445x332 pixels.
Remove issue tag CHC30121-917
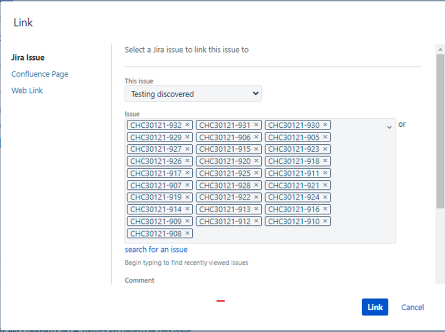[187, 173]
